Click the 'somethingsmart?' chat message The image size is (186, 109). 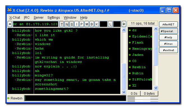52,89
